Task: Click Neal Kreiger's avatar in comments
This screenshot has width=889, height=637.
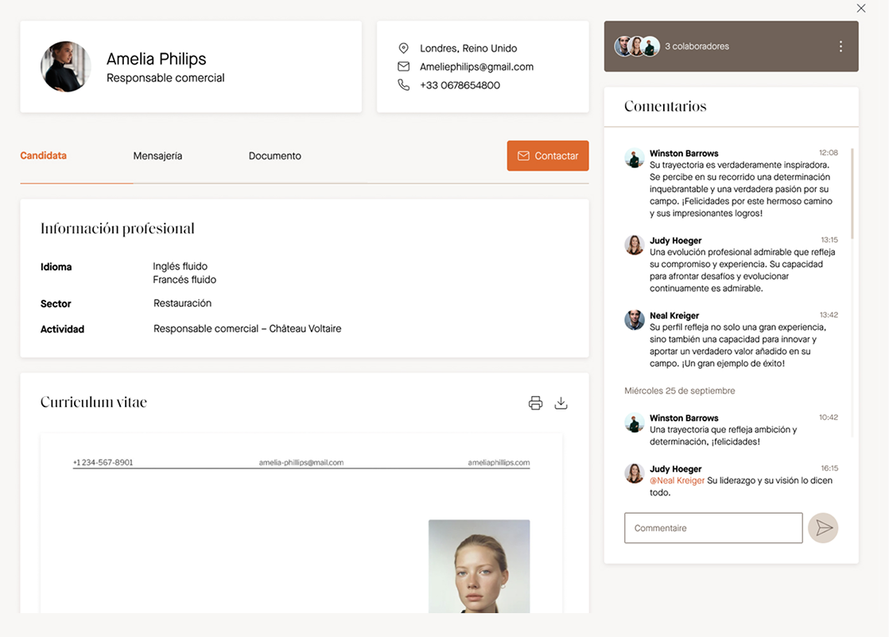Action: [x=634, y=320]
